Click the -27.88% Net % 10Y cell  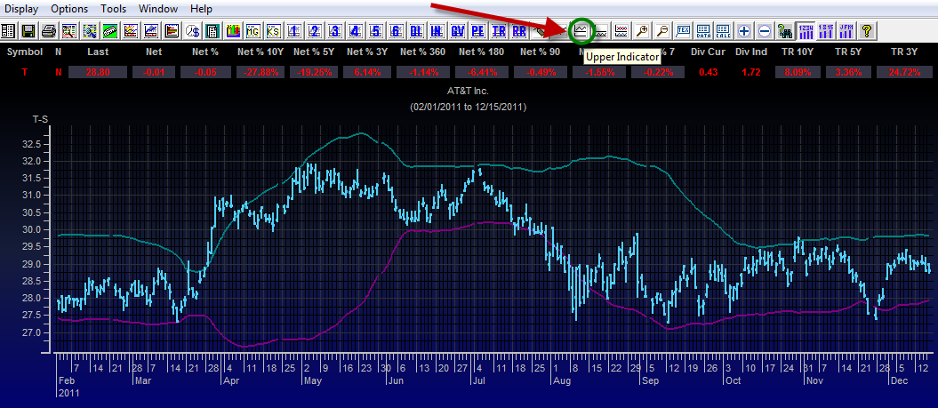261,72
